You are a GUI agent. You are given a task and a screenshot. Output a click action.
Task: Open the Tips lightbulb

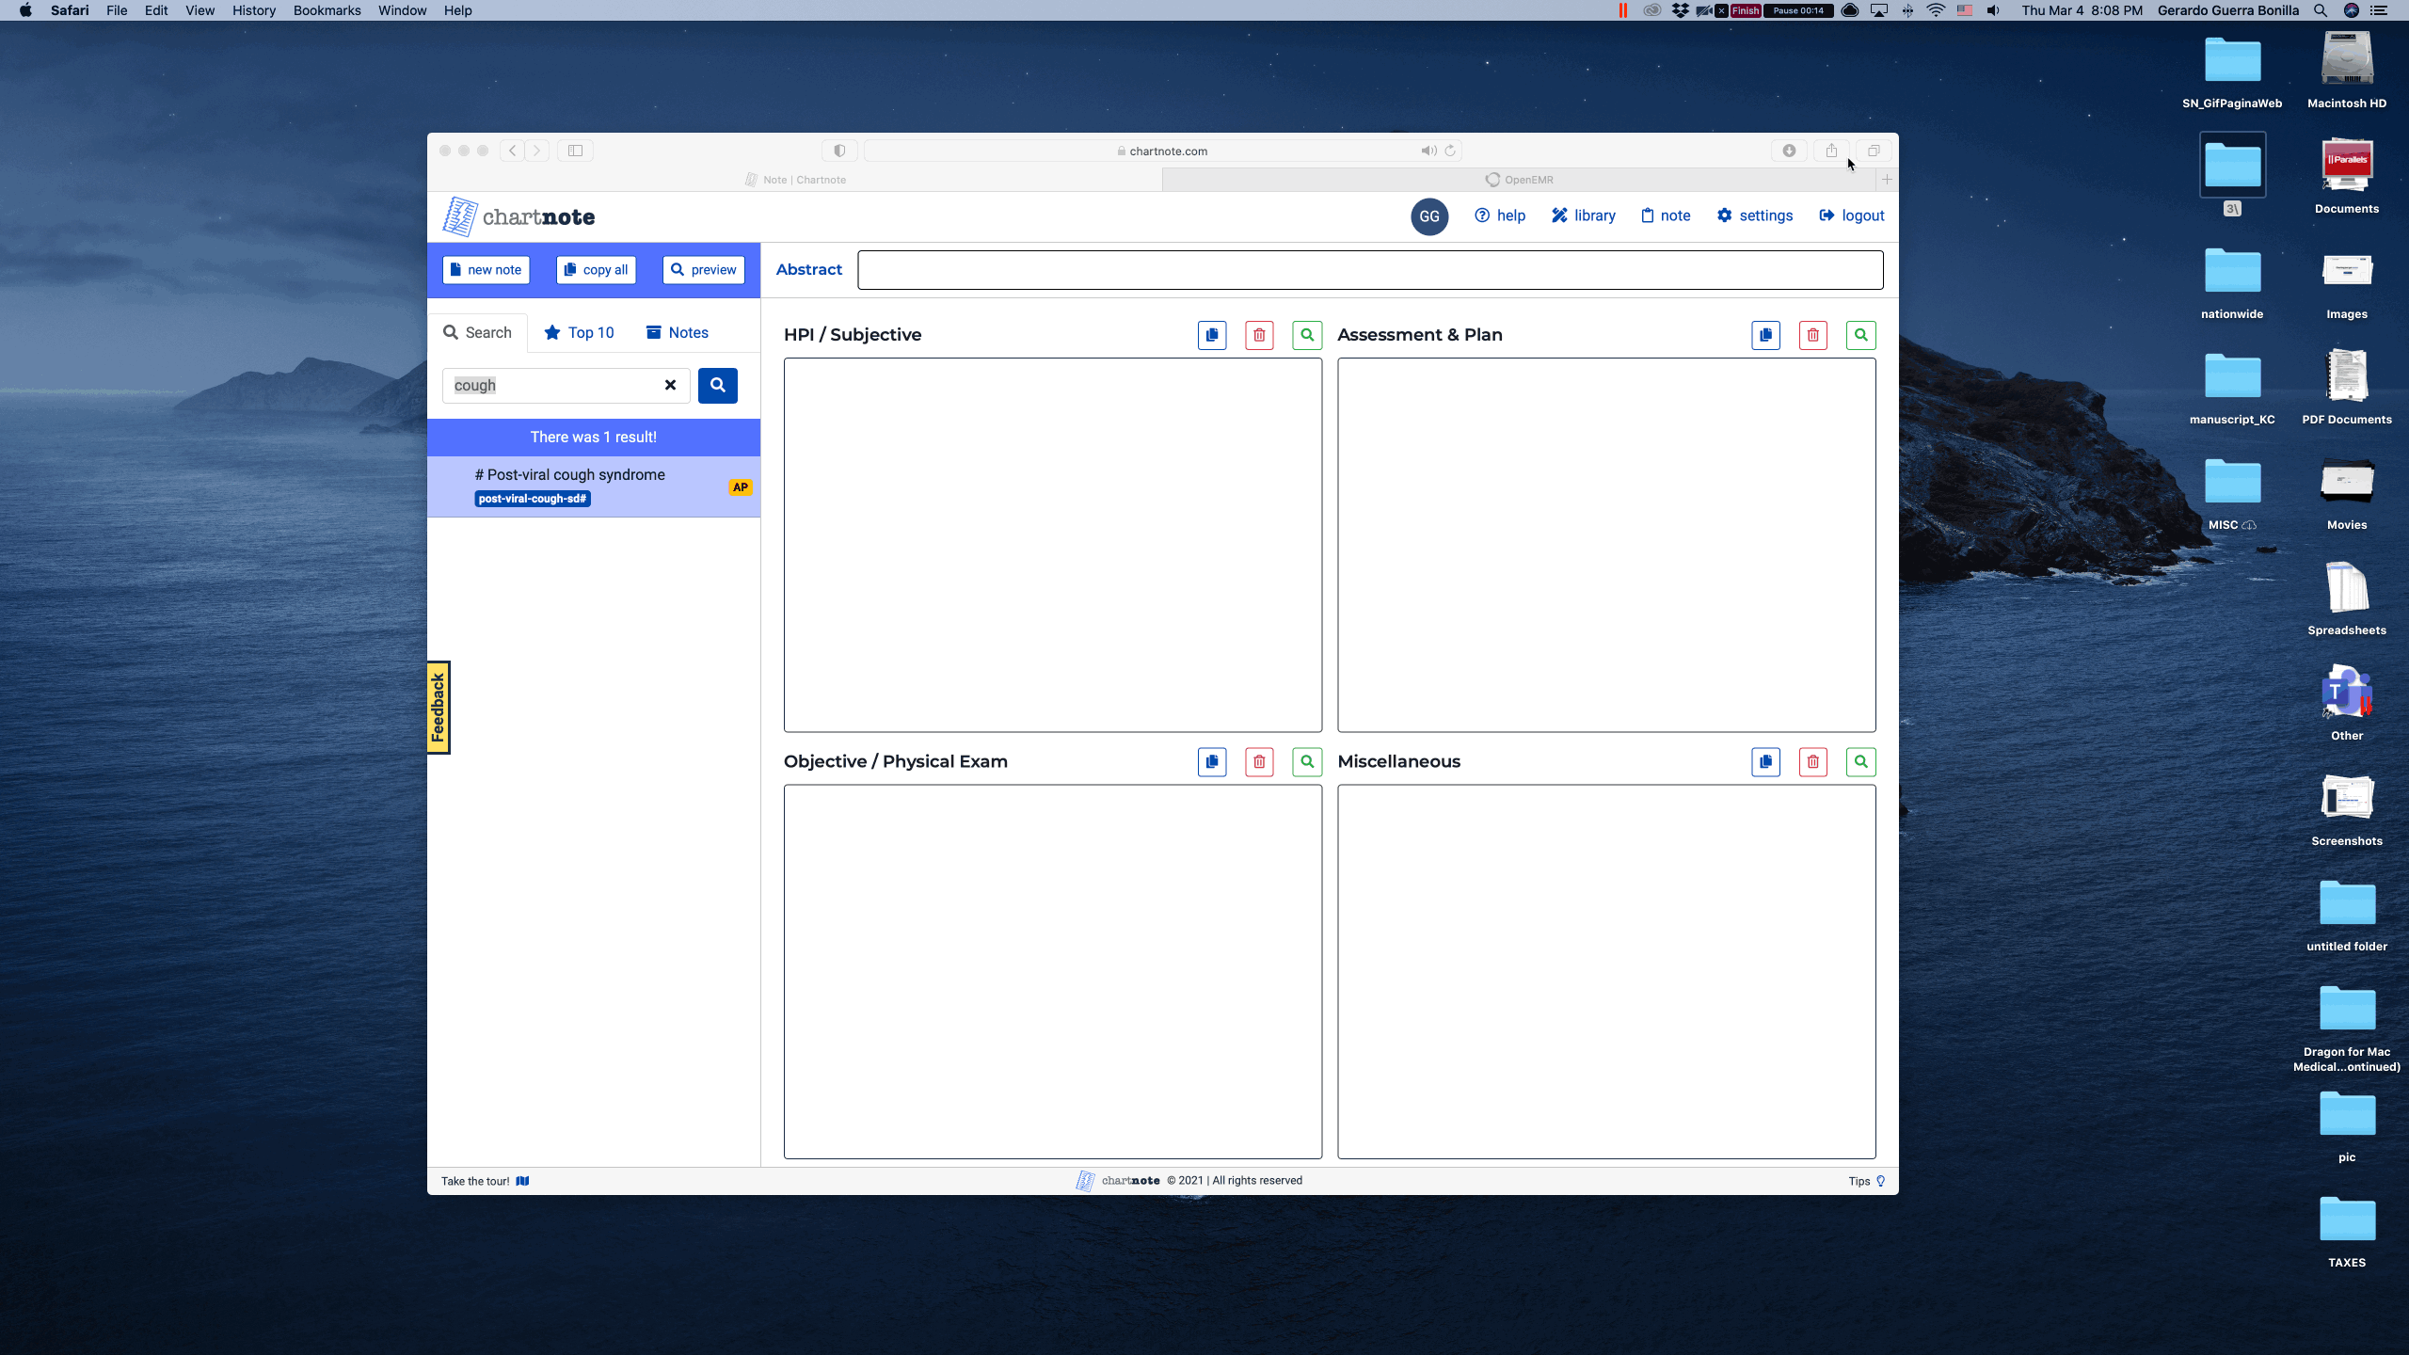pos(1880,1181)
